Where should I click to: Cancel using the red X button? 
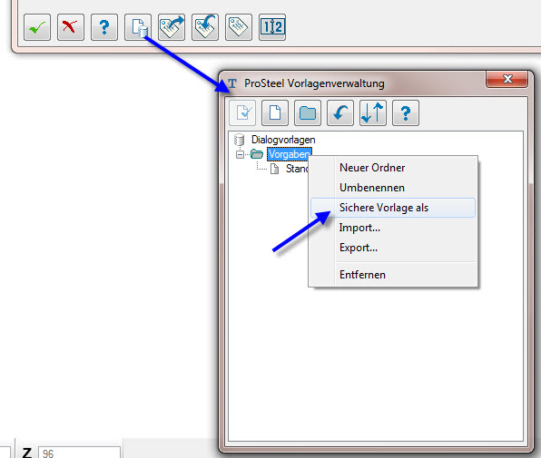71,27
